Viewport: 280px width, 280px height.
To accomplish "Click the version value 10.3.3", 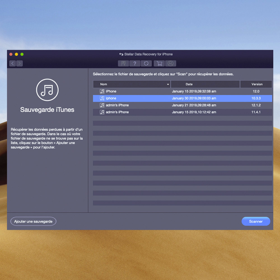I will click(x=256, y=98).
